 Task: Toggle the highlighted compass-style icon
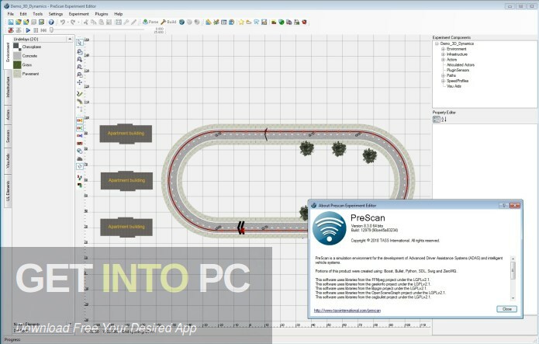pos(80,166)
